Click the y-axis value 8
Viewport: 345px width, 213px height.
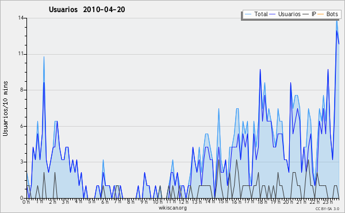click(22, 90)
